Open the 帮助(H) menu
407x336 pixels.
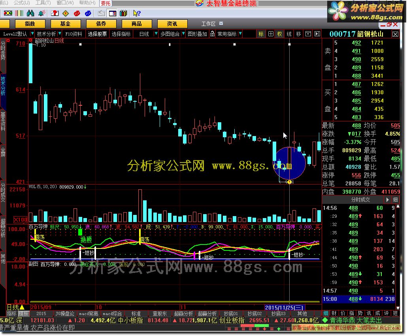pos(87,3)
